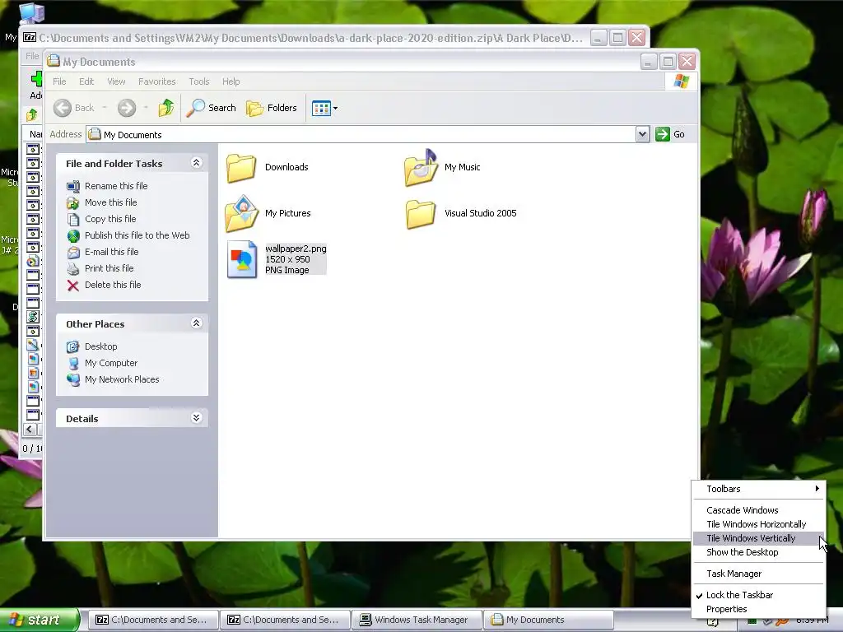The width and height of the screenshot is (843, 632).
Task: Collapse the Other Places panel
Action: (x=196, y=323)
